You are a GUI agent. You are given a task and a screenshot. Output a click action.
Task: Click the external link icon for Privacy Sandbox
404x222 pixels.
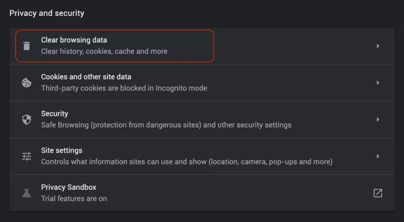pos(377,193)
